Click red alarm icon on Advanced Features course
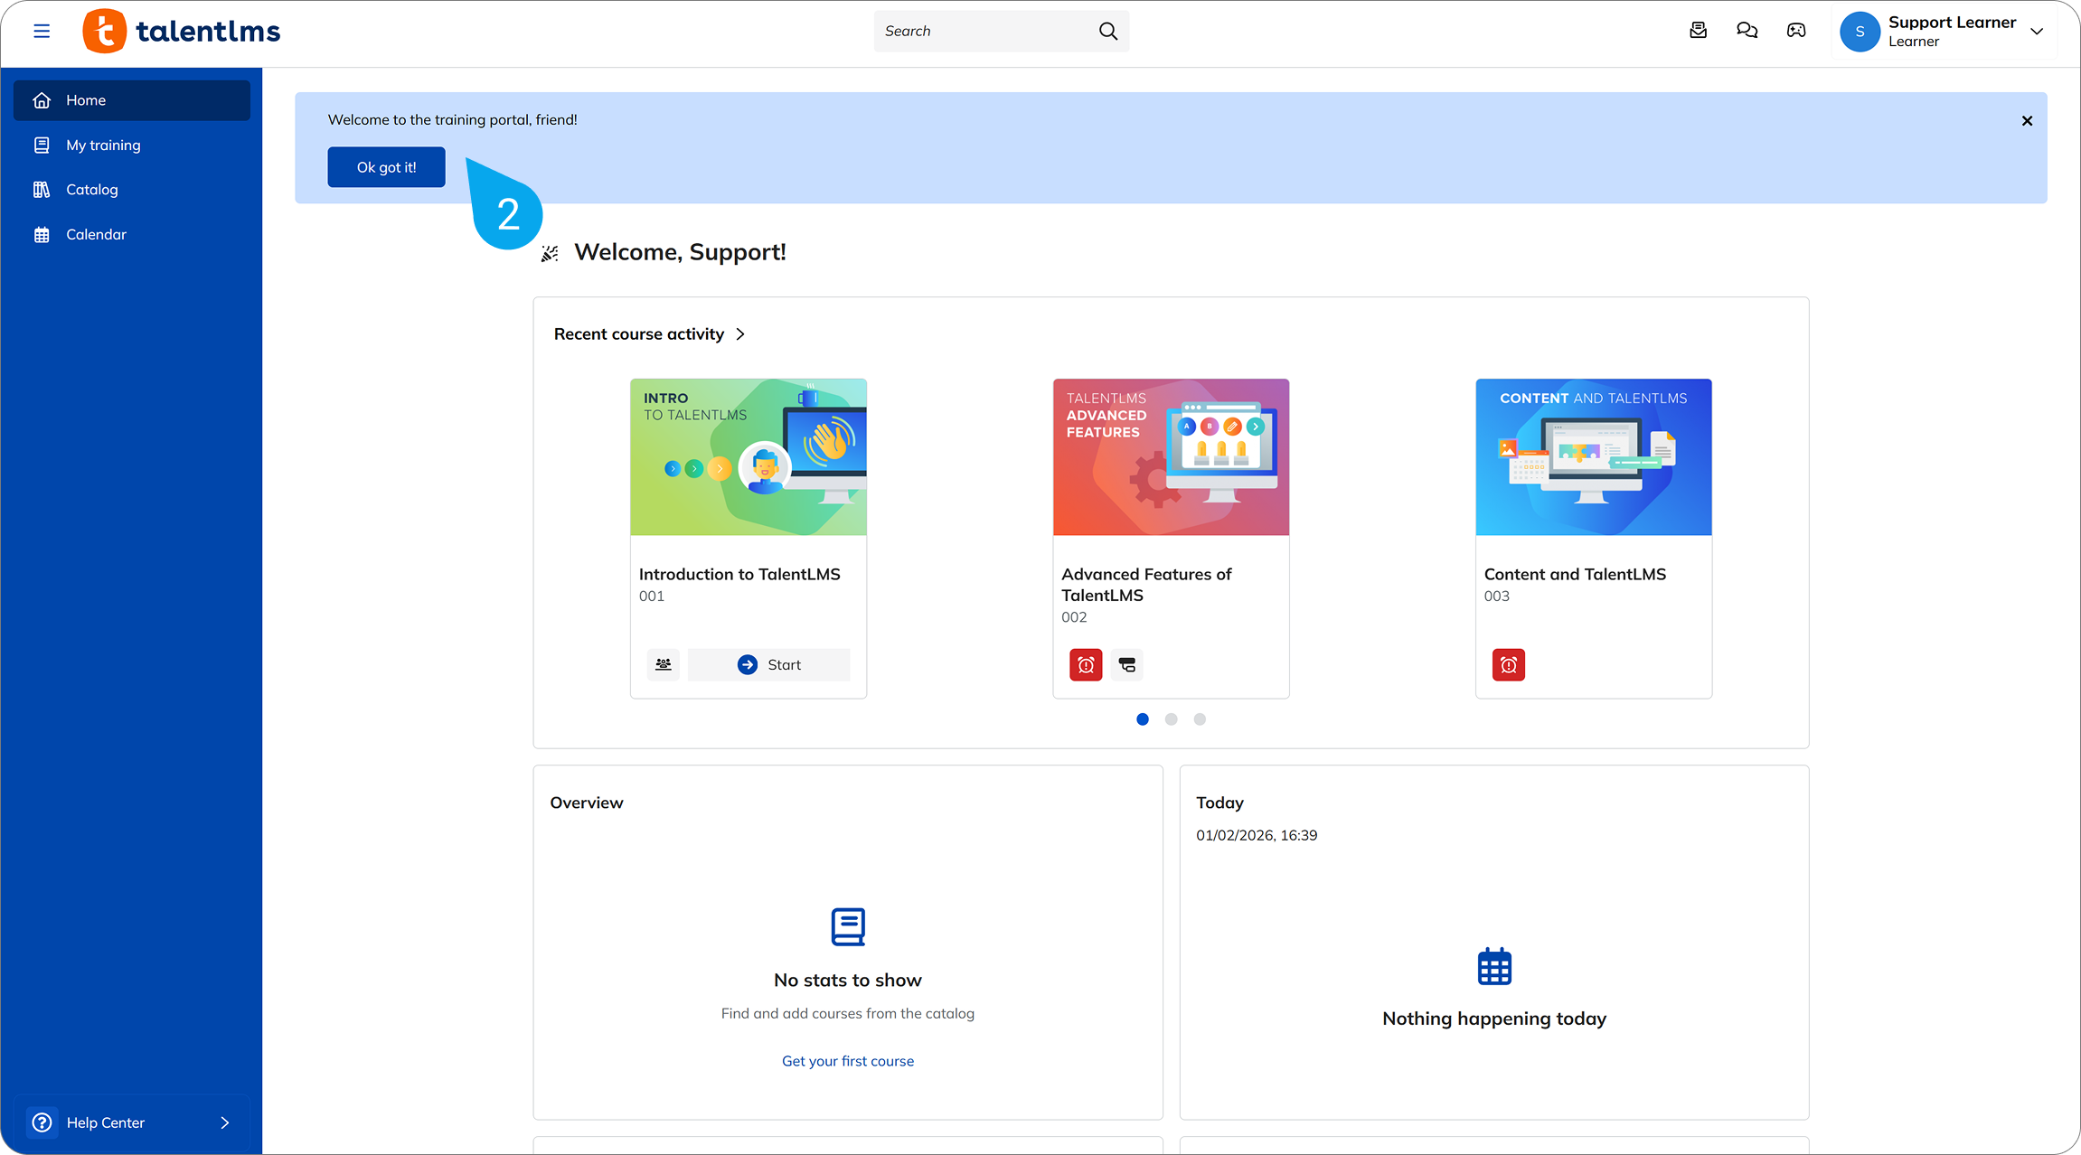This screenshot has width=2081, height=1155. pos(1086,665)
